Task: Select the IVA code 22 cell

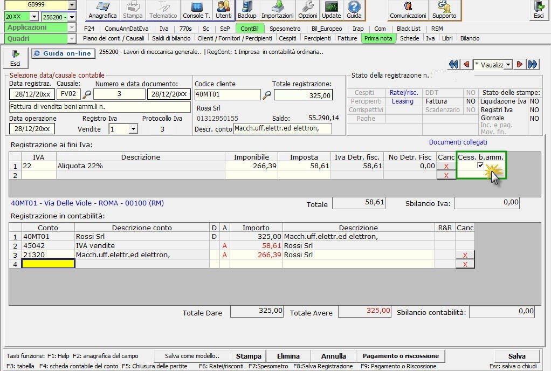Action: coord(39,166)
